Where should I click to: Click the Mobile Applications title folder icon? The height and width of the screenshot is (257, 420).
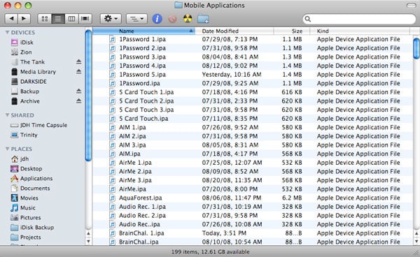(178, 5)
